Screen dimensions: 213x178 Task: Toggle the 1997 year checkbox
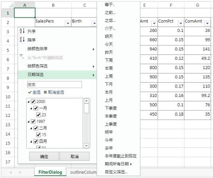click(x=33, y=122)
